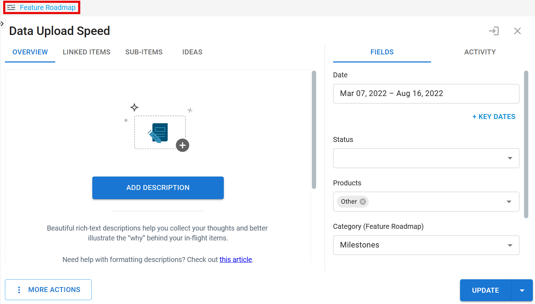This screenshot has width=535, height=304.
Task: Expand the Status dropdown
Action: (510, 158)
